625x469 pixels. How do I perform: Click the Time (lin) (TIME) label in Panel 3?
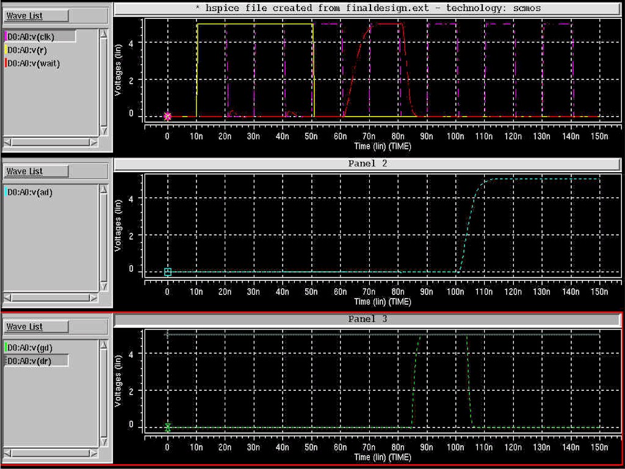(383, 457)
